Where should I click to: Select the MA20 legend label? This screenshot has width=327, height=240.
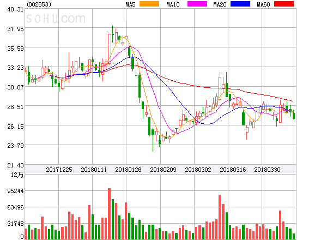[220, 4]
